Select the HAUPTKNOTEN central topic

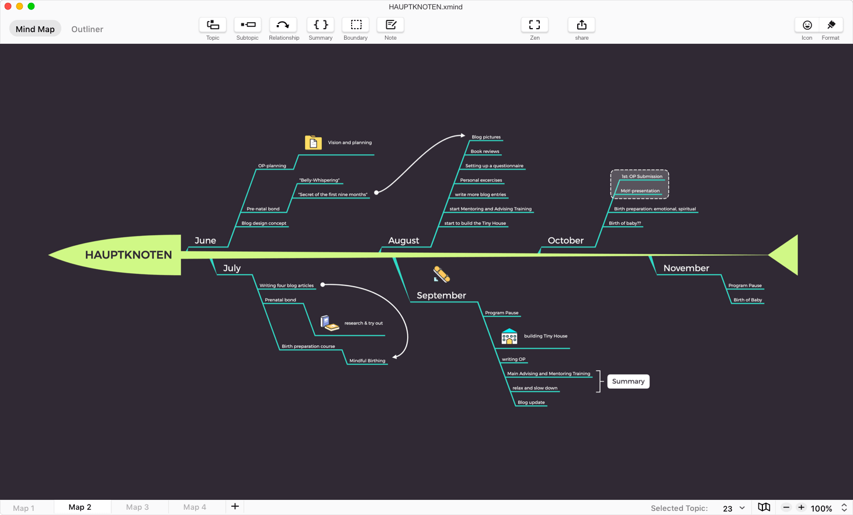(x=129, y=255)
